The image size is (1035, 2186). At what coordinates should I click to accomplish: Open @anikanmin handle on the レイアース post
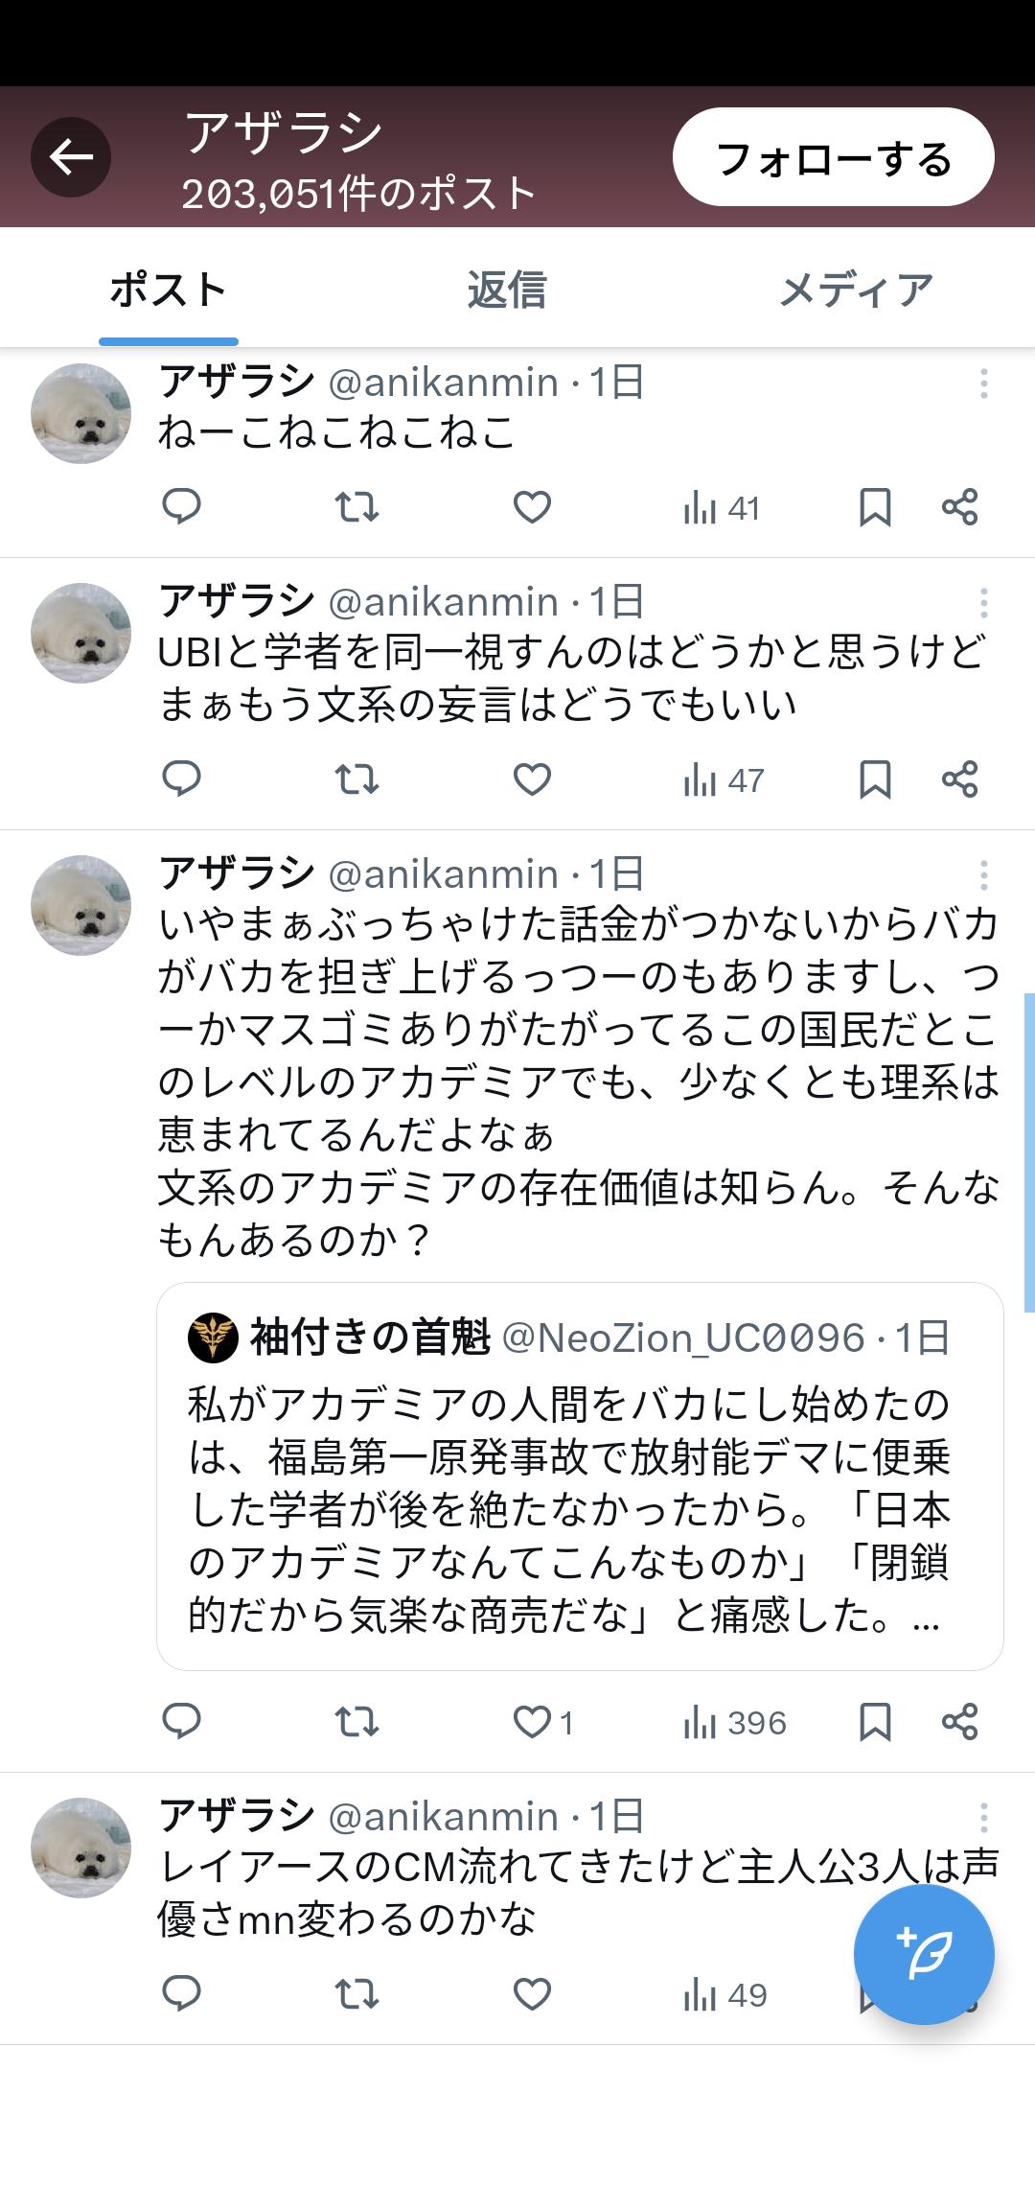pyautogui.click(x=443, y=1817)
